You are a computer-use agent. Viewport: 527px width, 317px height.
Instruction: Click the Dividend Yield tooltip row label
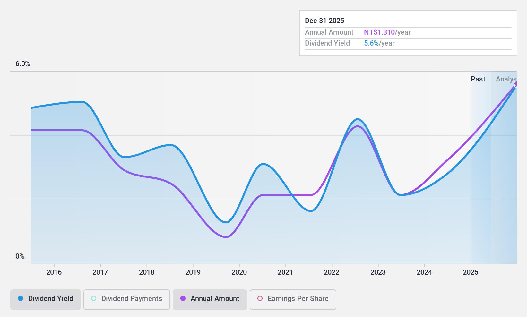(x=327, y=43)
